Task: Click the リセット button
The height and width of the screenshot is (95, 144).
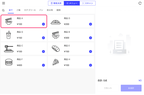Action: [108, 88]
